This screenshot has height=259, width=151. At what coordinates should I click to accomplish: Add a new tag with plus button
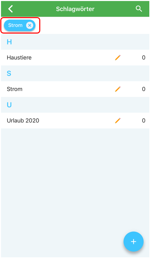click(x=134, y=242)
